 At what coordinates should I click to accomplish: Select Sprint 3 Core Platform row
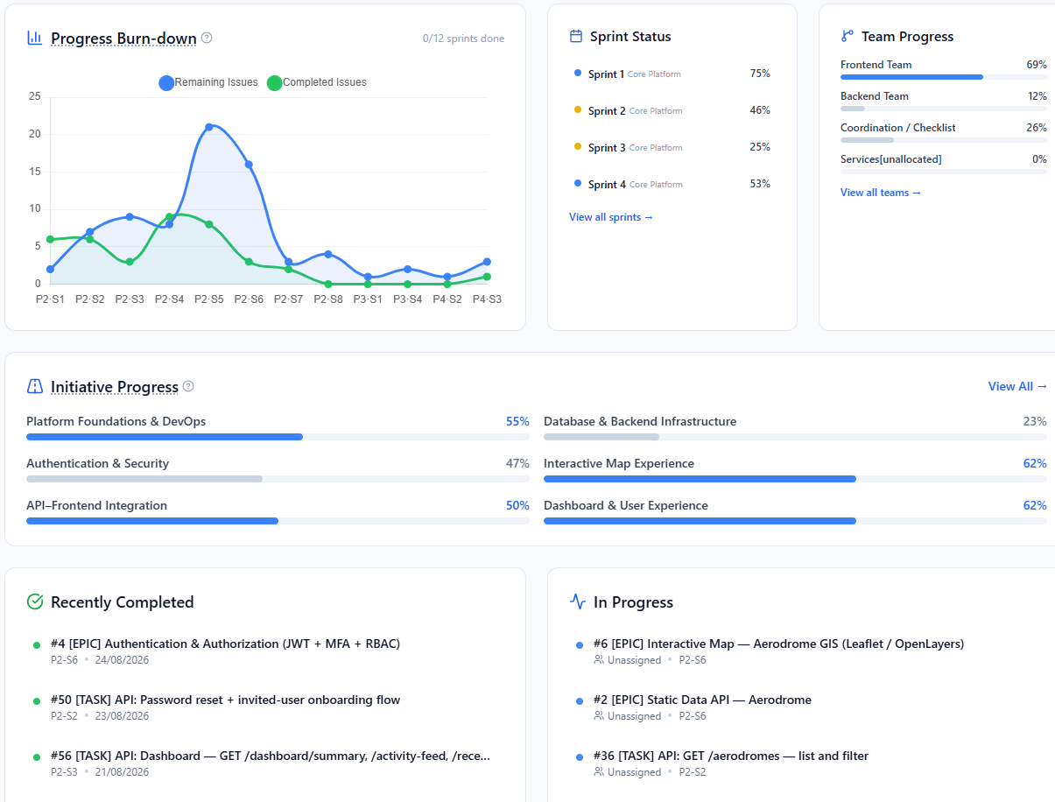point(672,147)
